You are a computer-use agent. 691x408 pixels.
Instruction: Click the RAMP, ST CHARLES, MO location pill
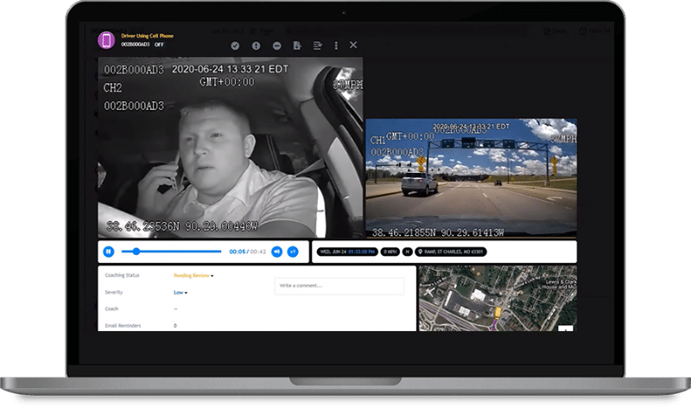click(451, 252)
